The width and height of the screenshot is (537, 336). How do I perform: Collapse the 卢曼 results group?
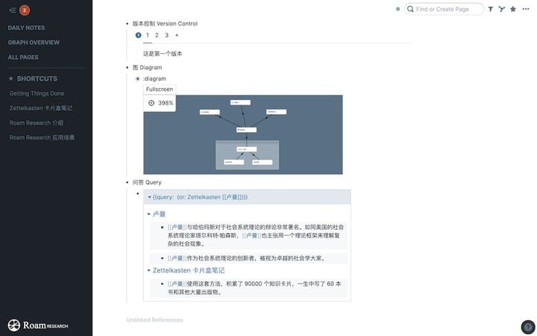(148, 214)
